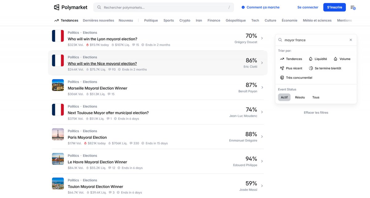370x198 pixels.
Task: Set event status to Actif
Action: pyautogui.click(x=284, y=97)
